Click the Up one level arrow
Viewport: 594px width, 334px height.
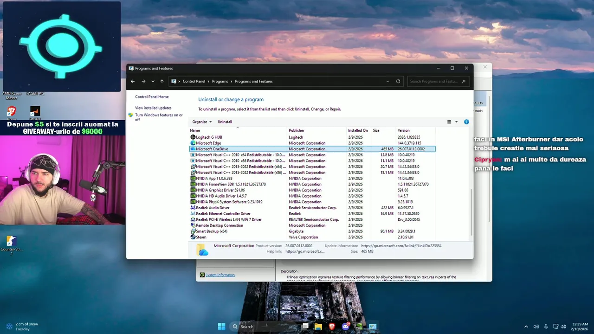click(162, 81)
